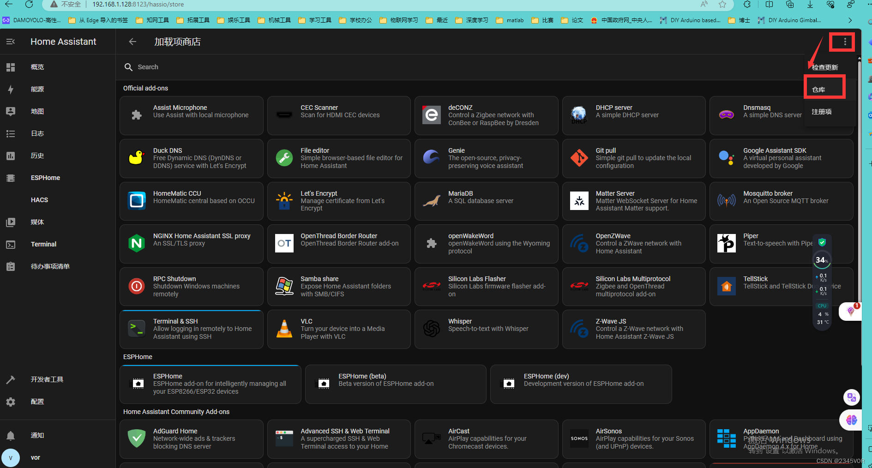Open the 概览 overview dashboard icon

pos(11,67)
